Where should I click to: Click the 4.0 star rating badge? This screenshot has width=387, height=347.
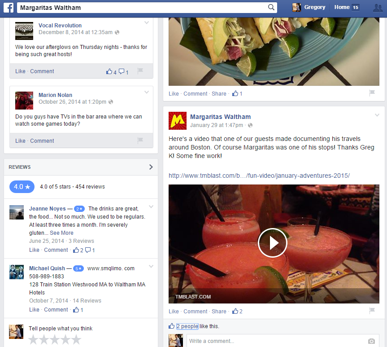22,187
